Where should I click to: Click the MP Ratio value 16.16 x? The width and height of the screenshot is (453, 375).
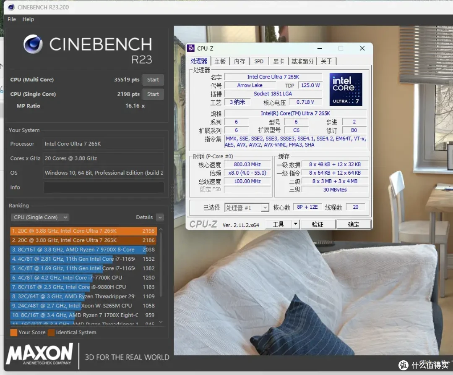click(x=135, y=106)
